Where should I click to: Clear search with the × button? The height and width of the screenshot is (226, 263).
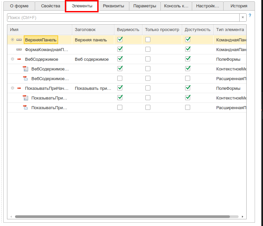(x=243, y=17)
